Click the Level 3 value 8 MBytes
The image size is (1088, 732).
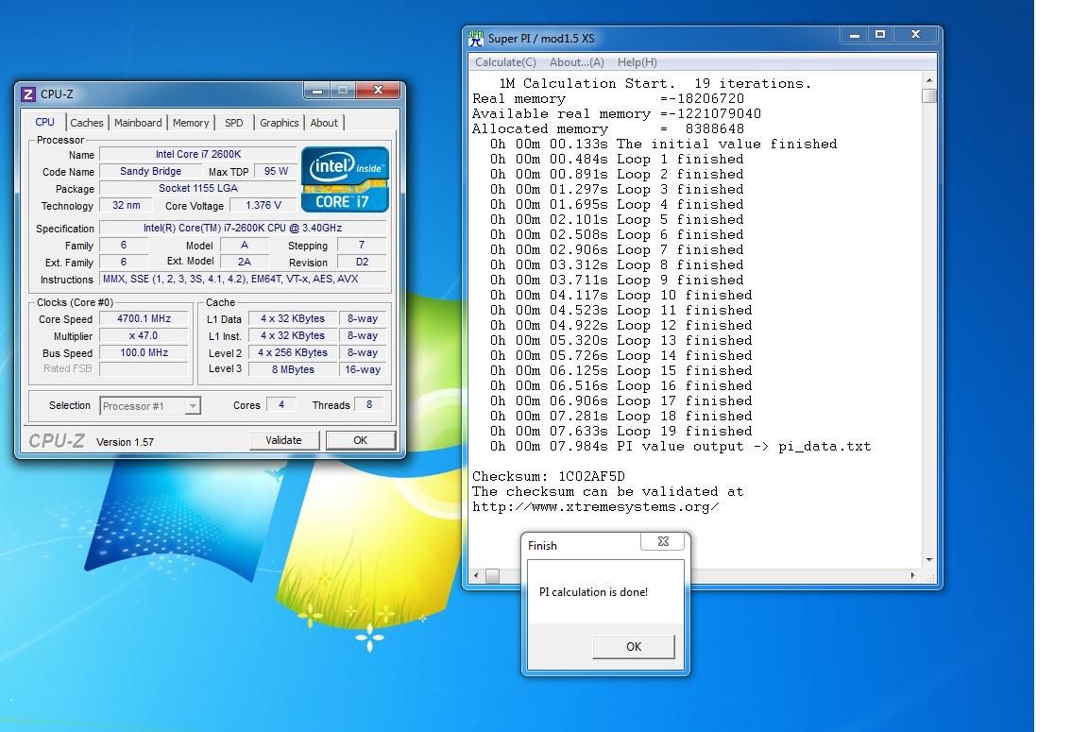coord(292,369)
